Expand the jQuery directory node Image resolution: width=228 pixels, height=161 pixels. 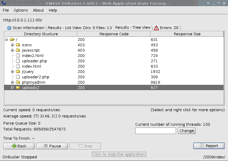pyautogui.click(x=12, y=72)
